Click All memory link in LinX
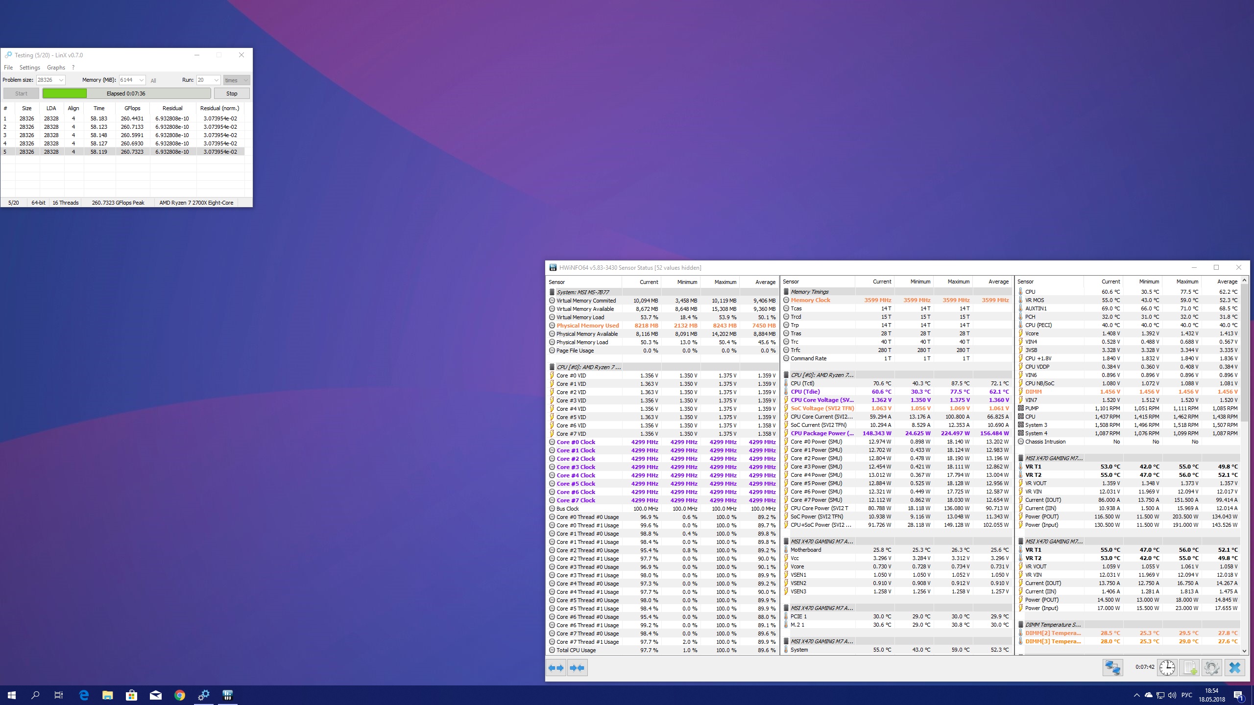This screenshot has width=1254, height=705. [153, 80]
